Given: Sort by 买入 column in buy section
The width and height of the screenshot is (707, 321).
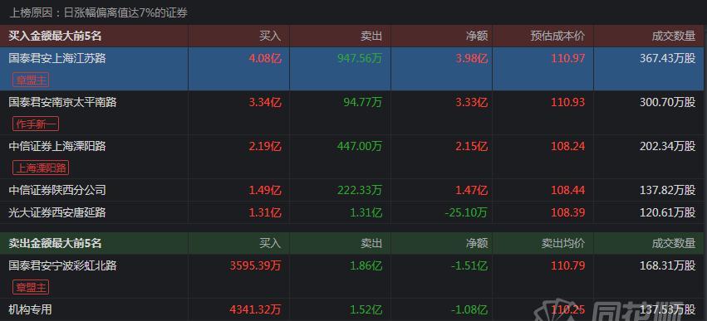Looking at the screenshot, I should [x=270, y=36].
